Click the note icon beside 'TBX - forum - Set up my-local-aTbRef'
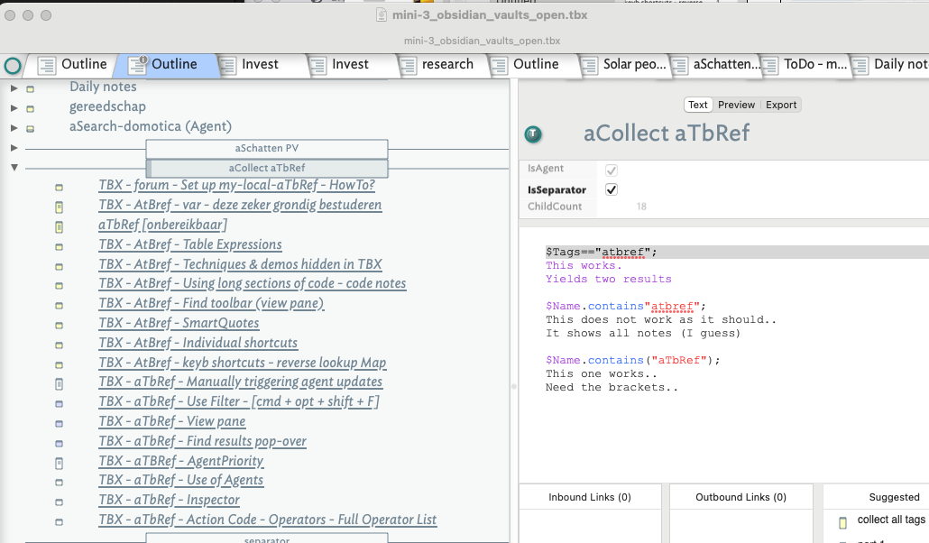Screen dimensions: 929x543 click(x=60, y=188)
